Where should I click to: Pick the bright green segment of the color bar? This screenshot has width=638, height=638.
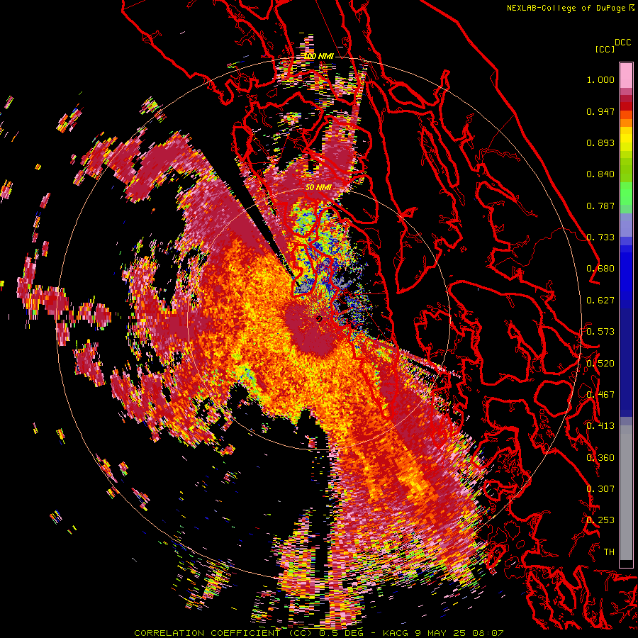click(626, 194)
